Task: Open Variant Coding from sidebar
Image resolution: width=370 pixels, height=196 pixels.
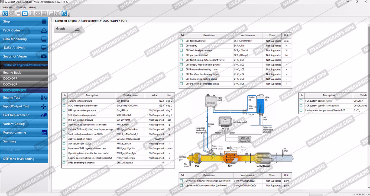Action: pos(24,124)
